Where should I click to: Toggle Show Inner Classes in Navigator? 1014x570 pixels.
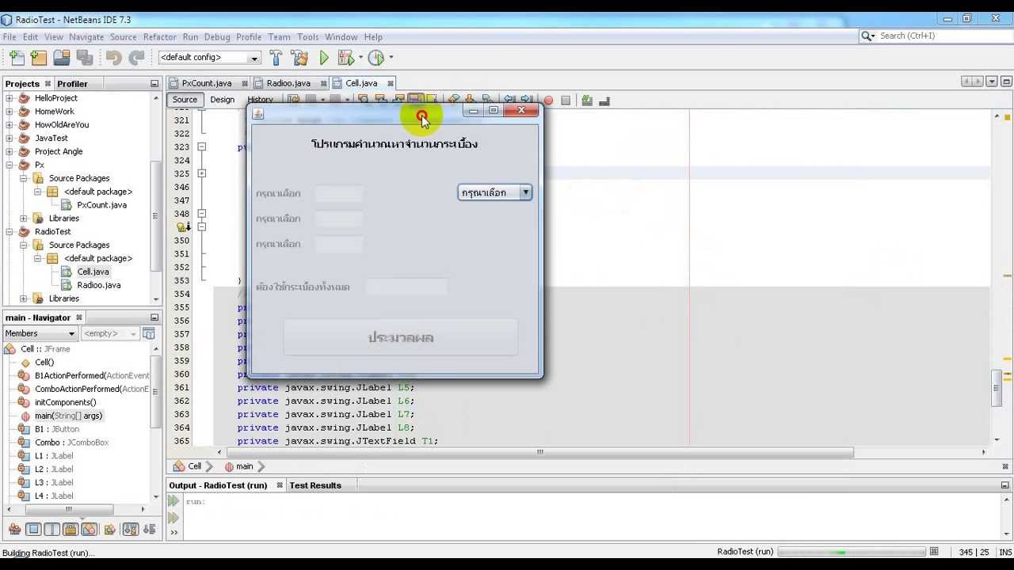pyautogui.click(x=90, y=530)
